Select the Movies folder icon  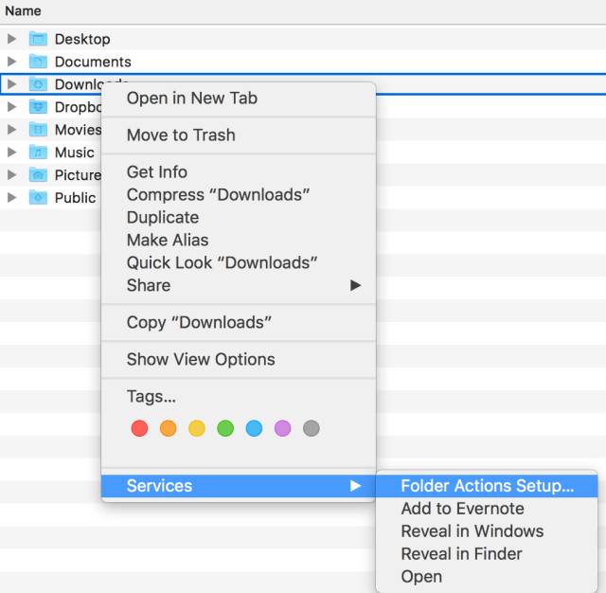[x=38, y=130]
